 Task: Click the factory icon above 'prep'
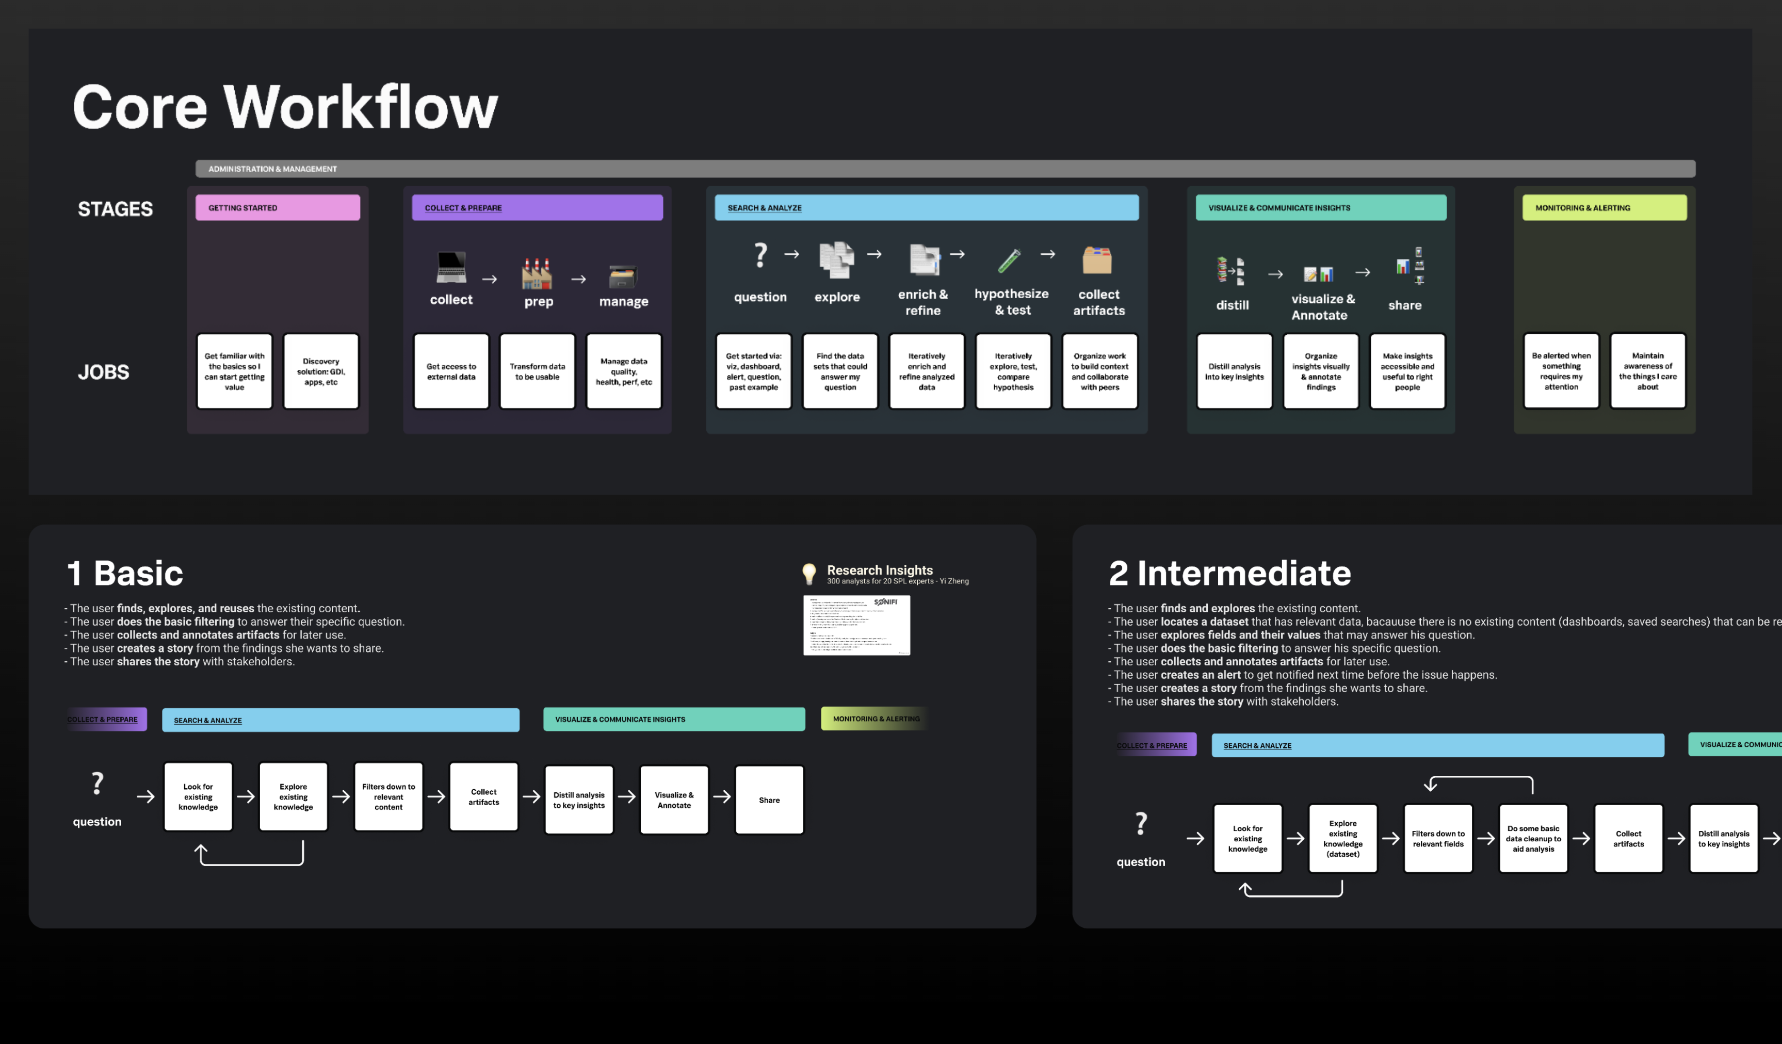coord(537,273)
